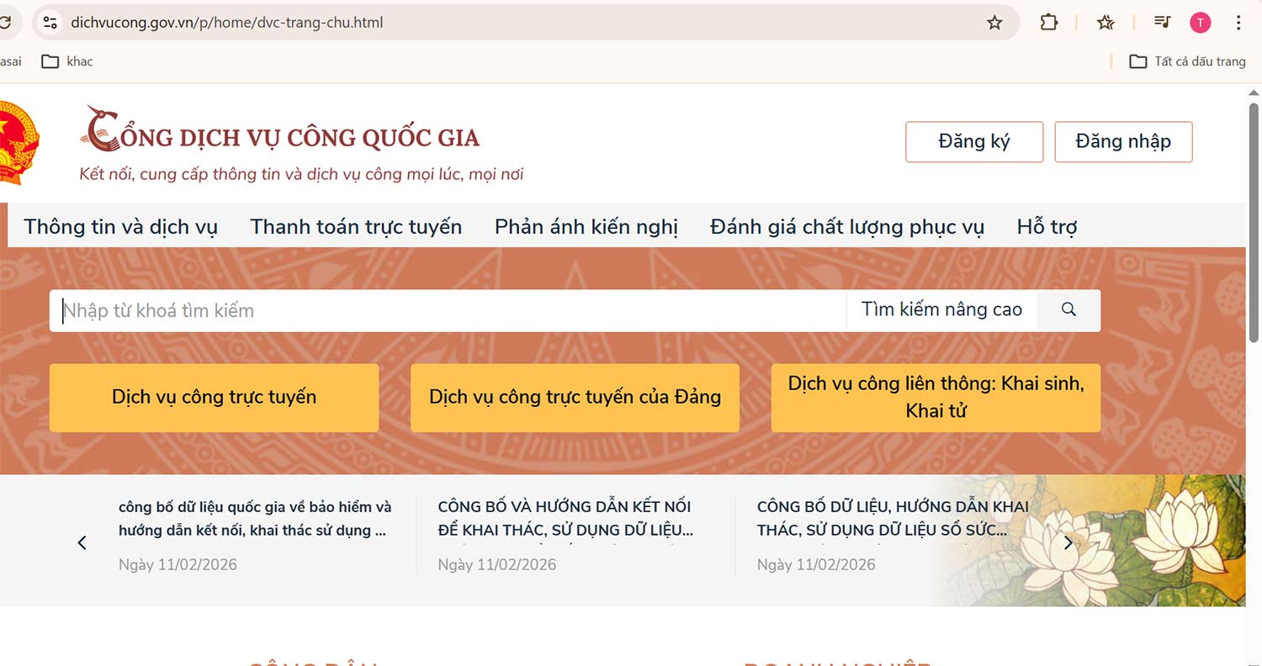Screen dimensions: 1262x666
Task: Open Tìm kiếm nâng cao advanced search
Action: click(x=941, y=309)
